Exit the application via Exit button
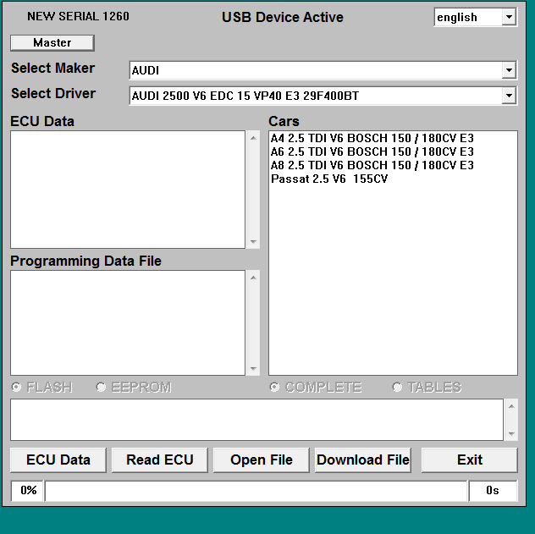 (x=469, y=460)
